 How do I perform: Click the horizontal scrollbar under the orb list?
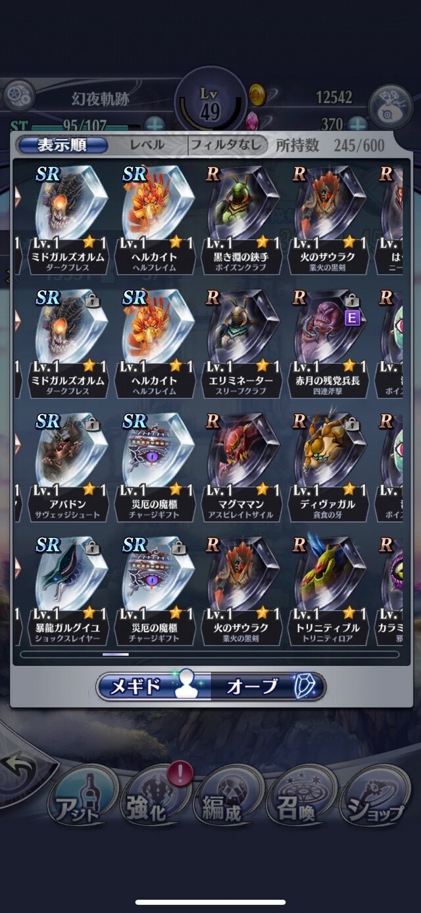click(210, 655)
